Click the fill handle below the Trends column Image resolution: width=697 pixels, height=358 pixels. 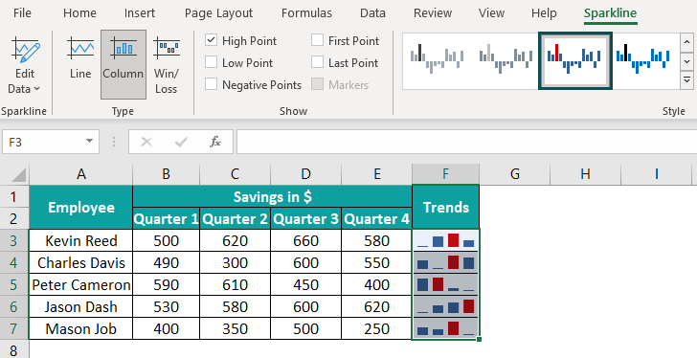click(479, 340)
